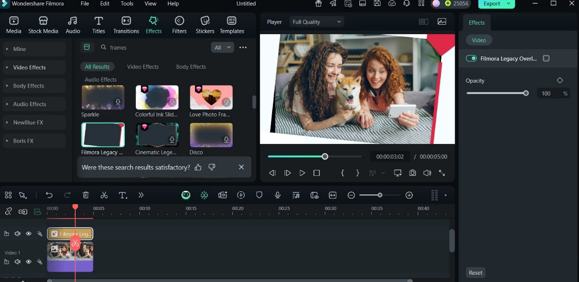Screen dimensions: 579x282
Task: Open the Templates tab
Action: (x=232, y=25)
